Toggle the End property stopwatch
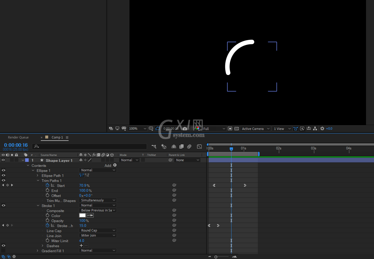 (x=47, y=190)
